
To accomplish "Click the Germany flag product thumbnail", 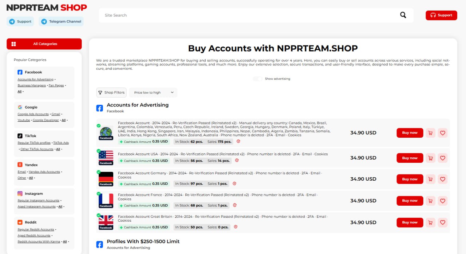I will 106,179.
